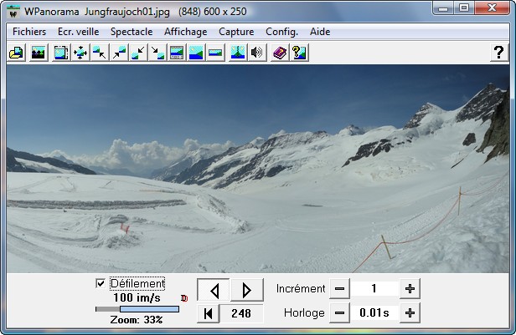Screen dimensions: 516x335
Task: Increase Incrément with the plus button
Action: click(x=410, y=289)
